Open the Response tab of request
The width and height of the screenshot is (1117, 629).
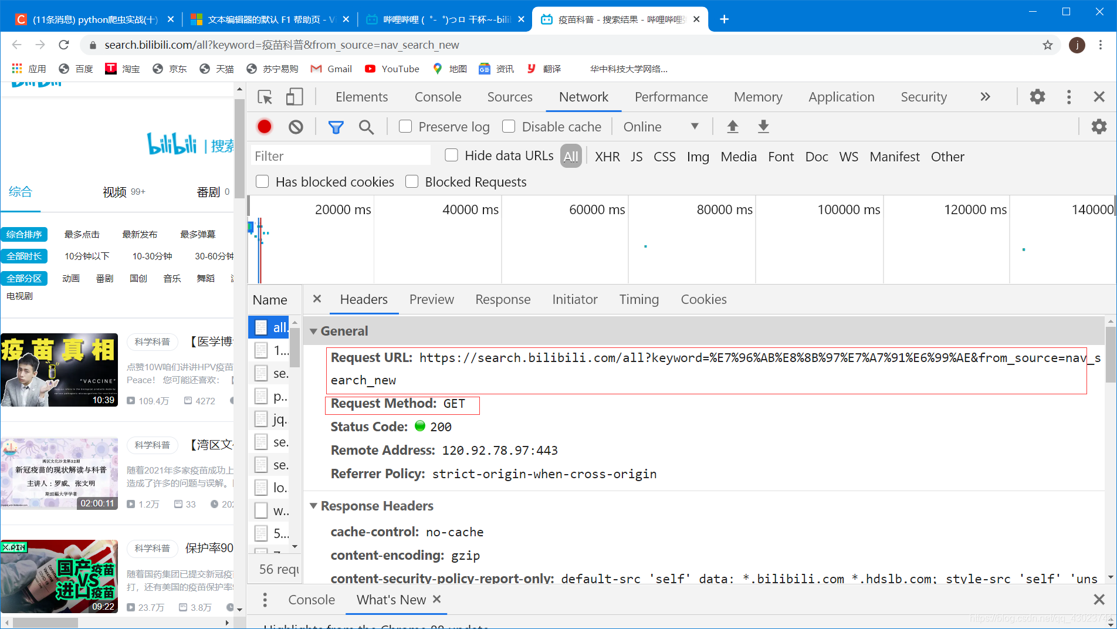coord(503,299)
